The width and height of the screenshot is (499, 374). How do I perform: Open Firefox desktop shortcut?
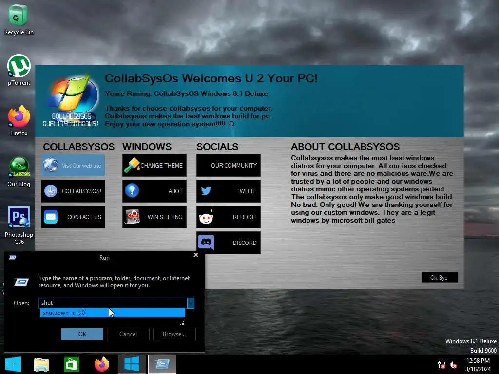[x=19, y=121]
